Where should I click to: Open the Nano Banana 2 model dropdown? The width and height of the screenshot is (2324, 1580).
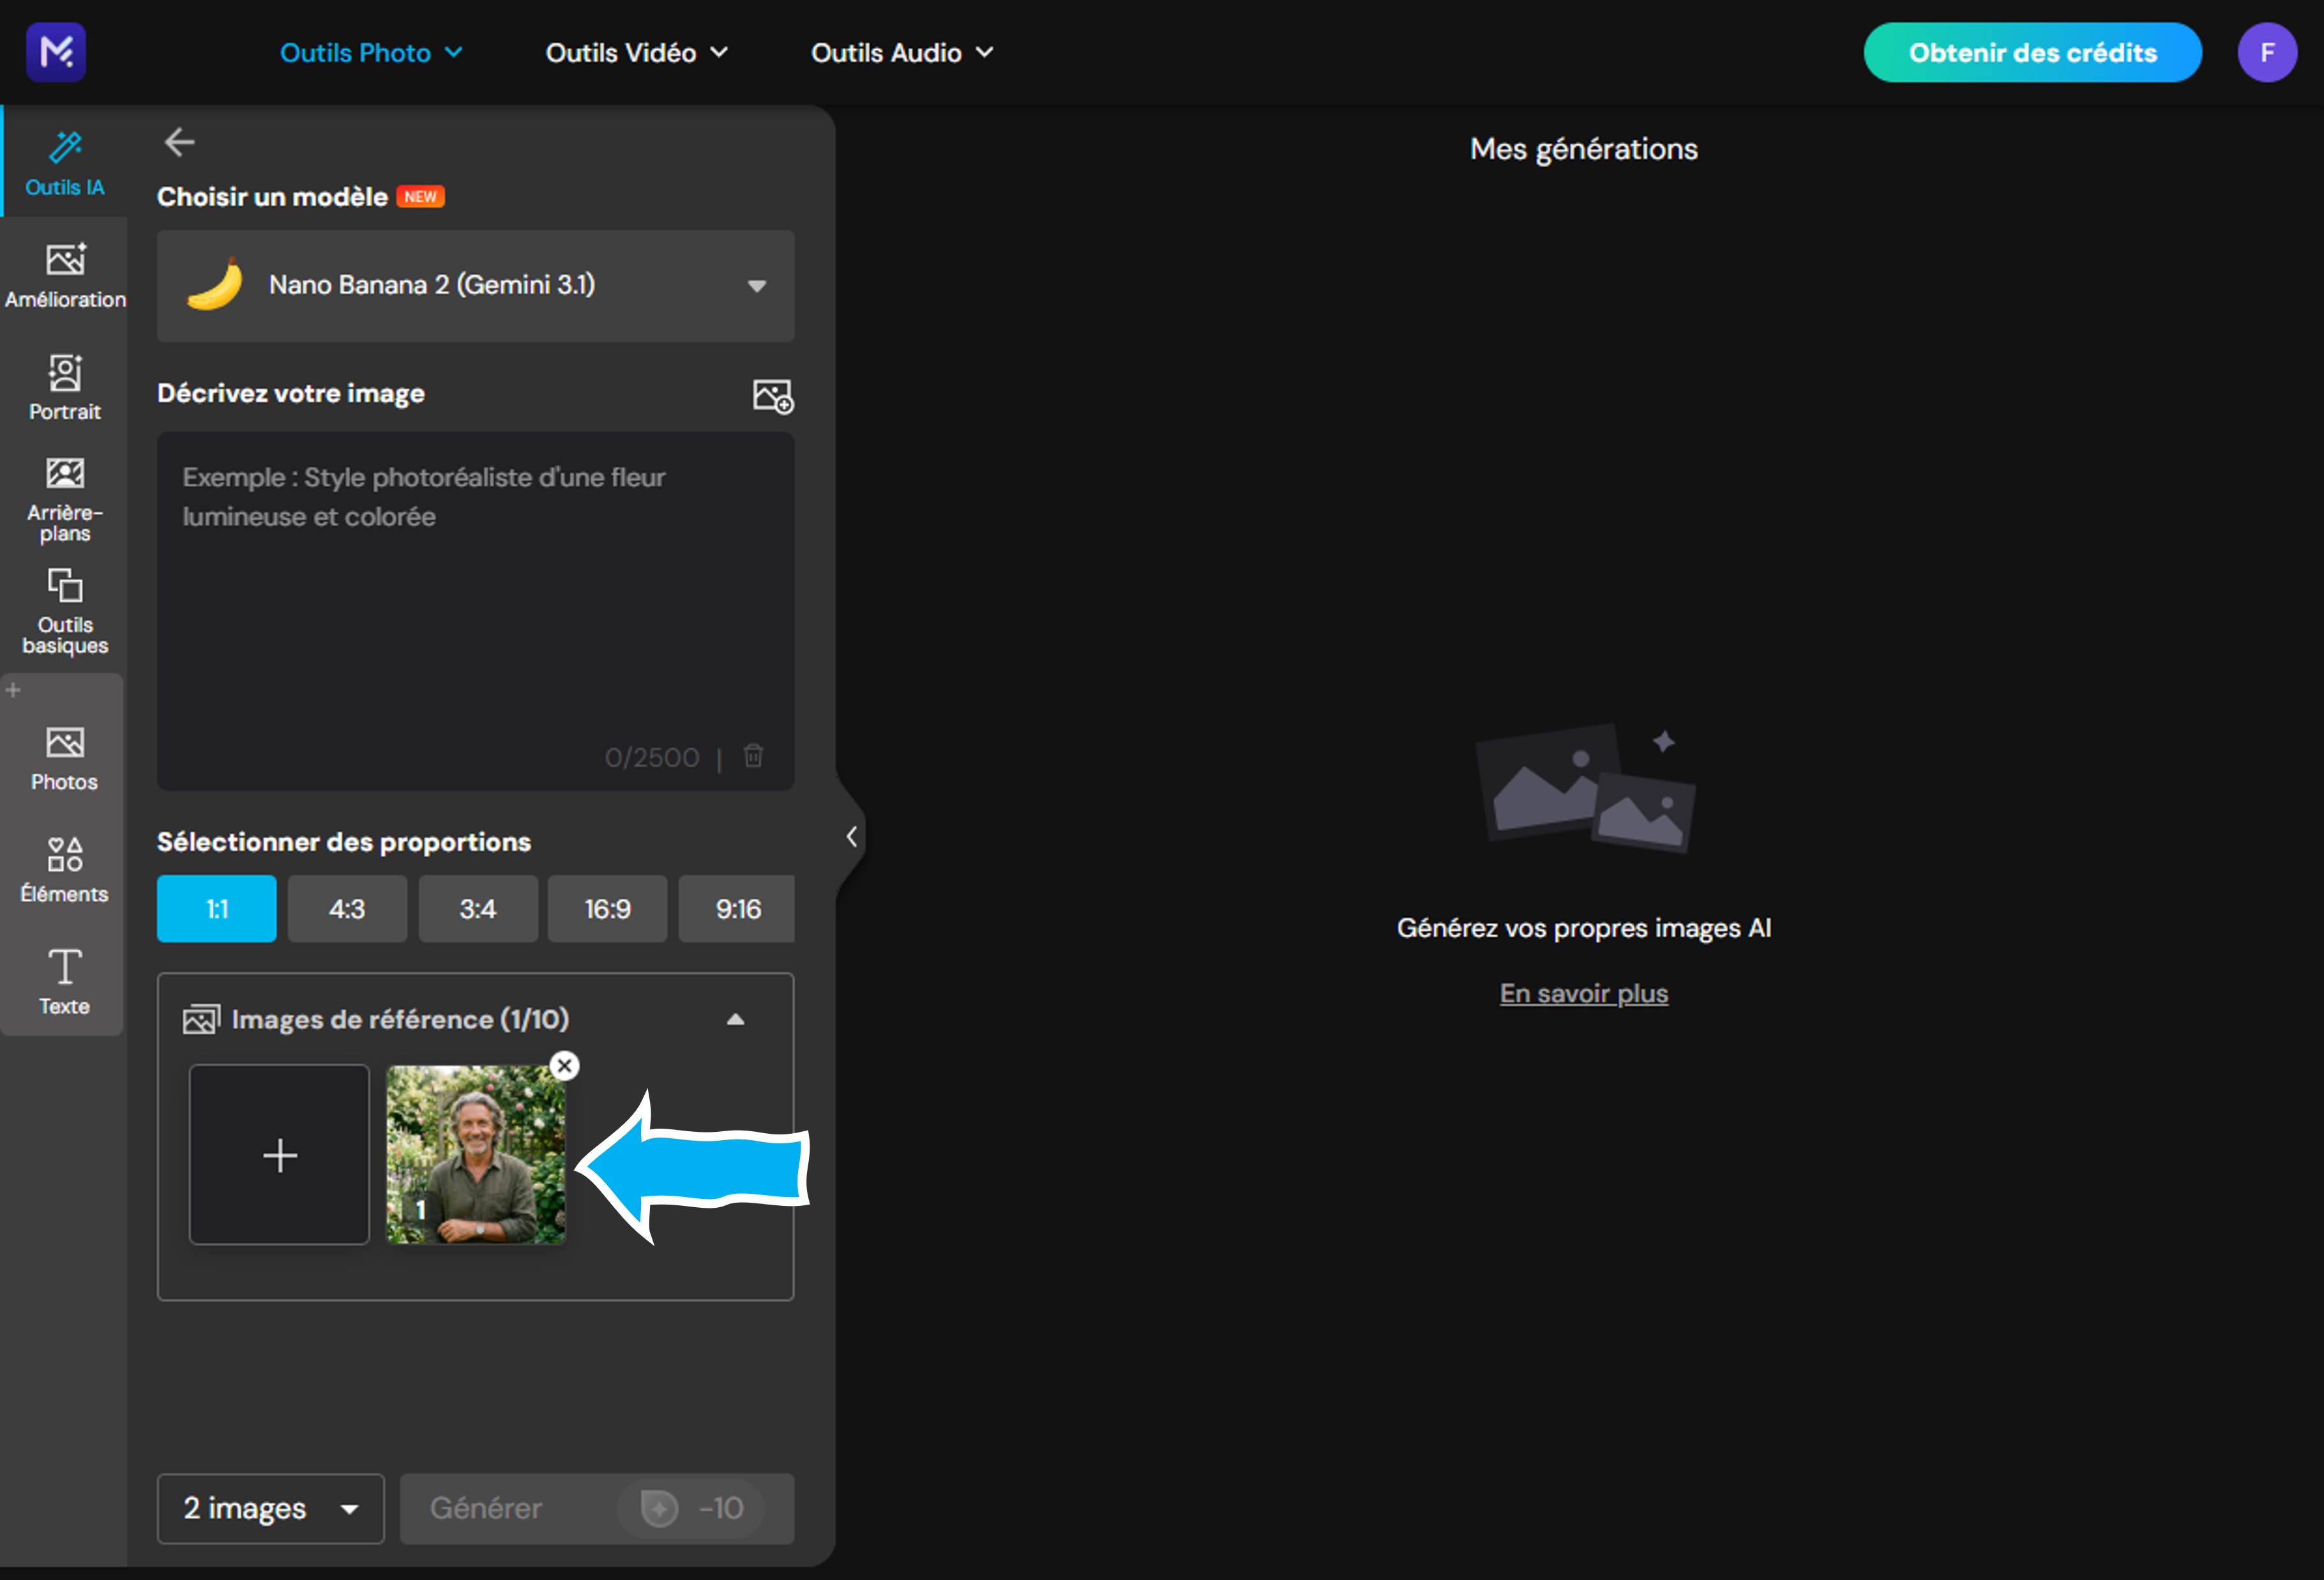475,286
